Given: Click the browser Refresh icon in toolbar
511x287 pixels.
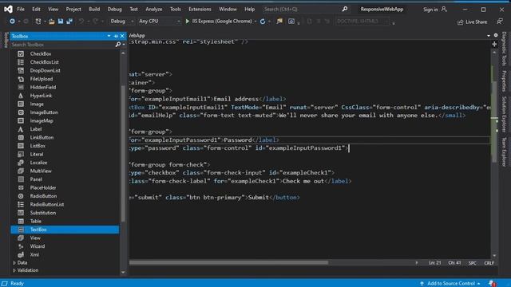Looking at the screenshot, I should [x=263, y=22].
